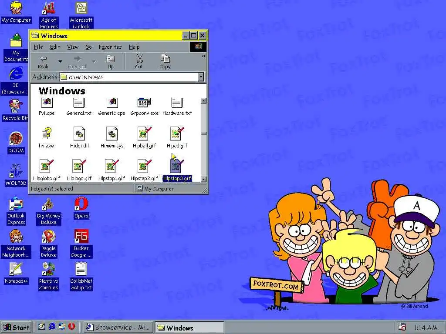
Task: Select the Hlpstep1.gif image file
Action: point(112,170)
